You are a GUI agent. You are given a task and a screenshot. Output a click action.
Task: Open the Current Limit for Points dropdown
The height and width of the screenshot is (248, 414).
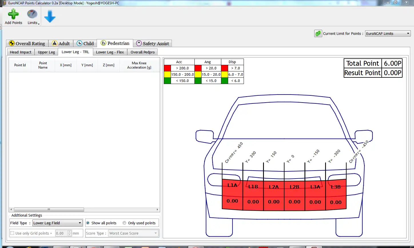click(x=388, y=33)
